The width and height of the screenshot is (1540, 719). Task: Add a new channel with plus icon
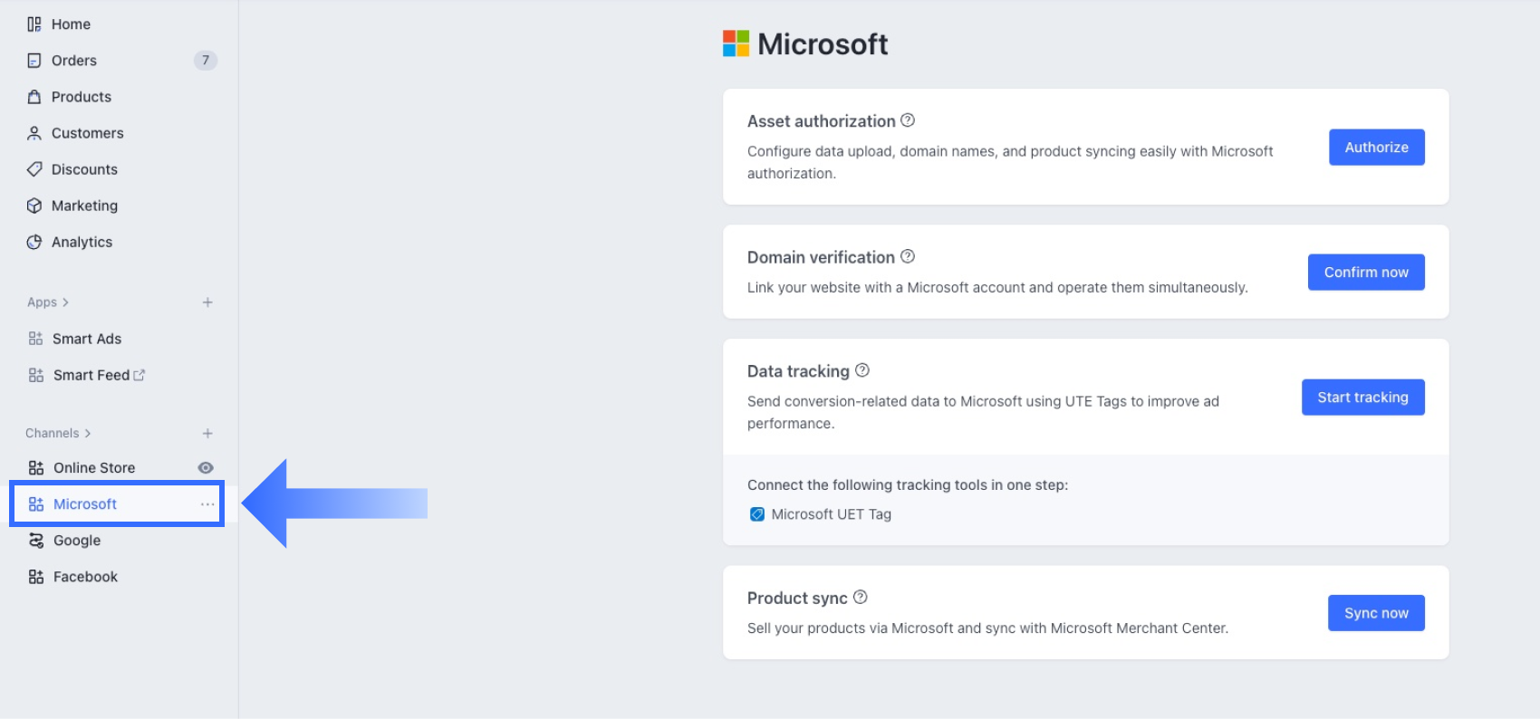[207, 434]
